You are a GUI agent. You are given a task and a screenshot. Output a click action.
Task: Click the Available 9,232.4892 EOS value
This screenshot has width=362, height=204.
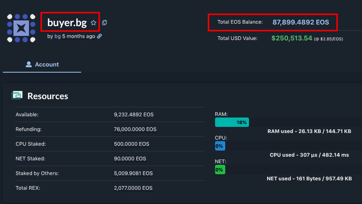[x=134, y=115]
